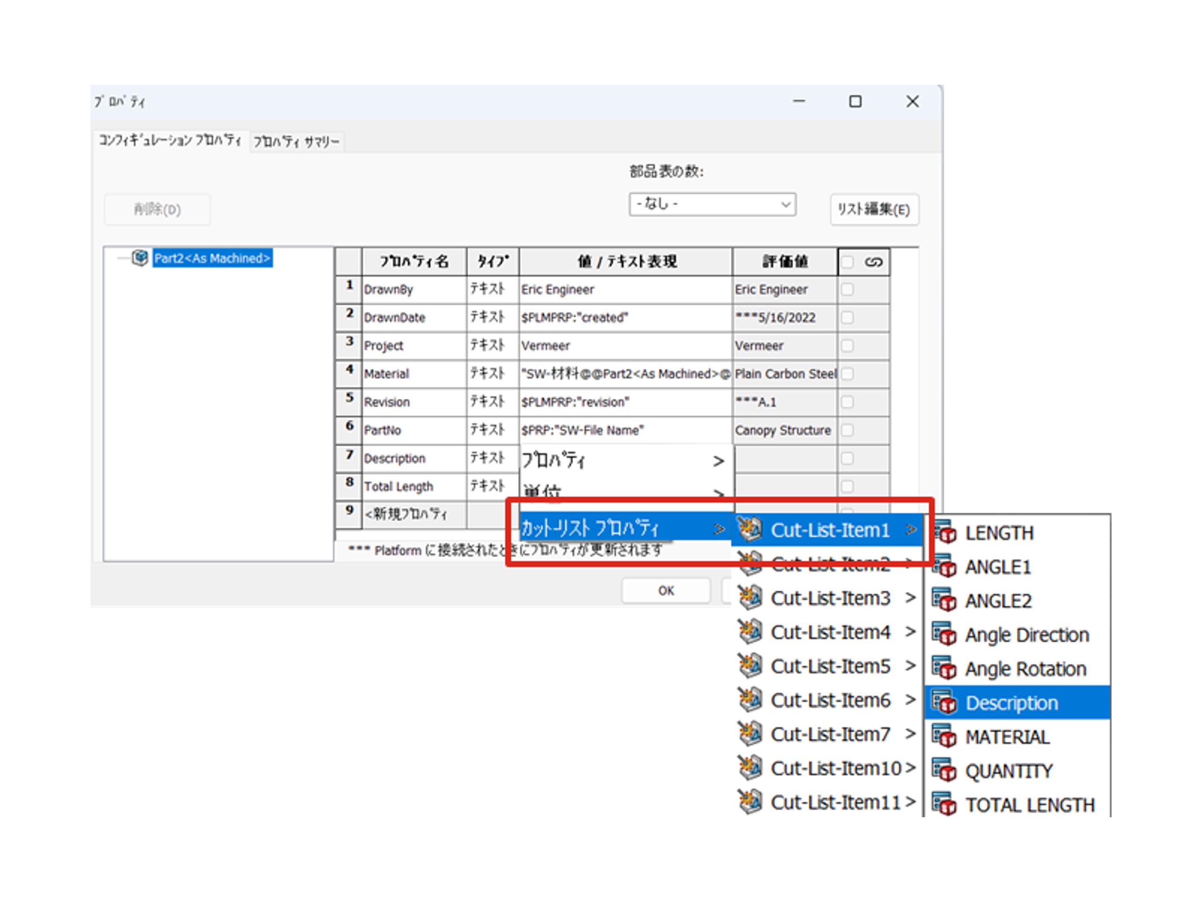
Task: Switch to the プロパティ サマリー tab
Action: tap(297, 142)
